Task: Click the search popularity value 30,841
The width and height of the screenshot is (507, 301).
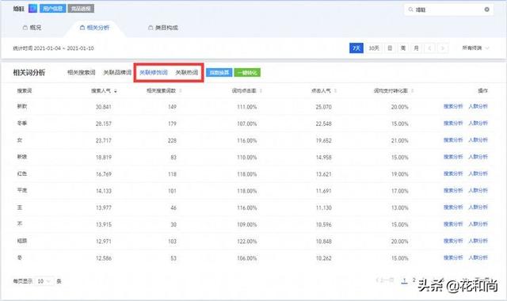Action: pos(104,107)
